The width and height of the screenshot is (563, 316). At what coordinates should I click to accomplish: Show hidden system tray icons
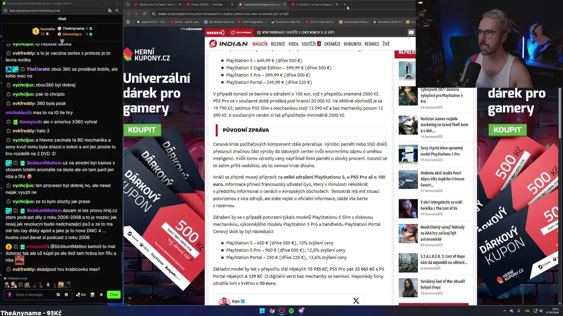(505, 311)
